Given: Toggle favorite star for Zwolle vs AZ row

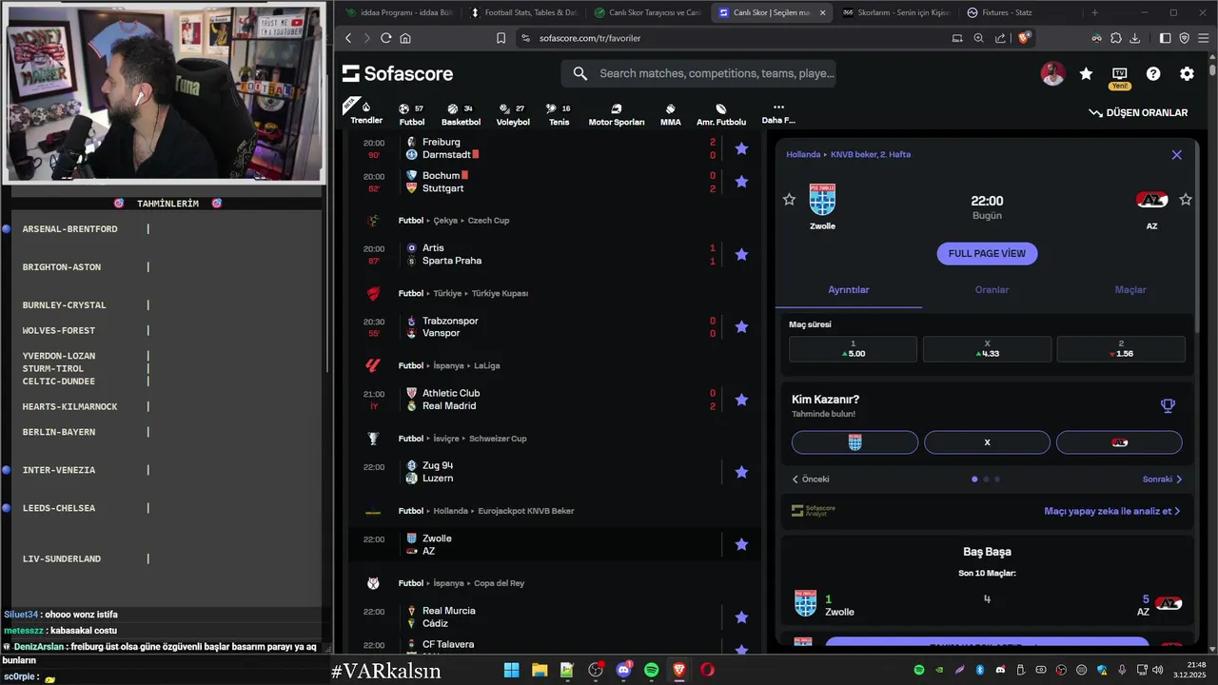Looking at the screenshot, I should click(x=741, y=544).
